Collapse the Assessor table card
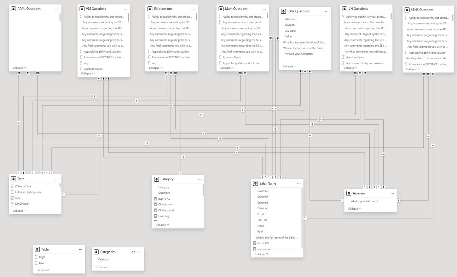Viewport: 457px width, 277px height. coord(355,209)
